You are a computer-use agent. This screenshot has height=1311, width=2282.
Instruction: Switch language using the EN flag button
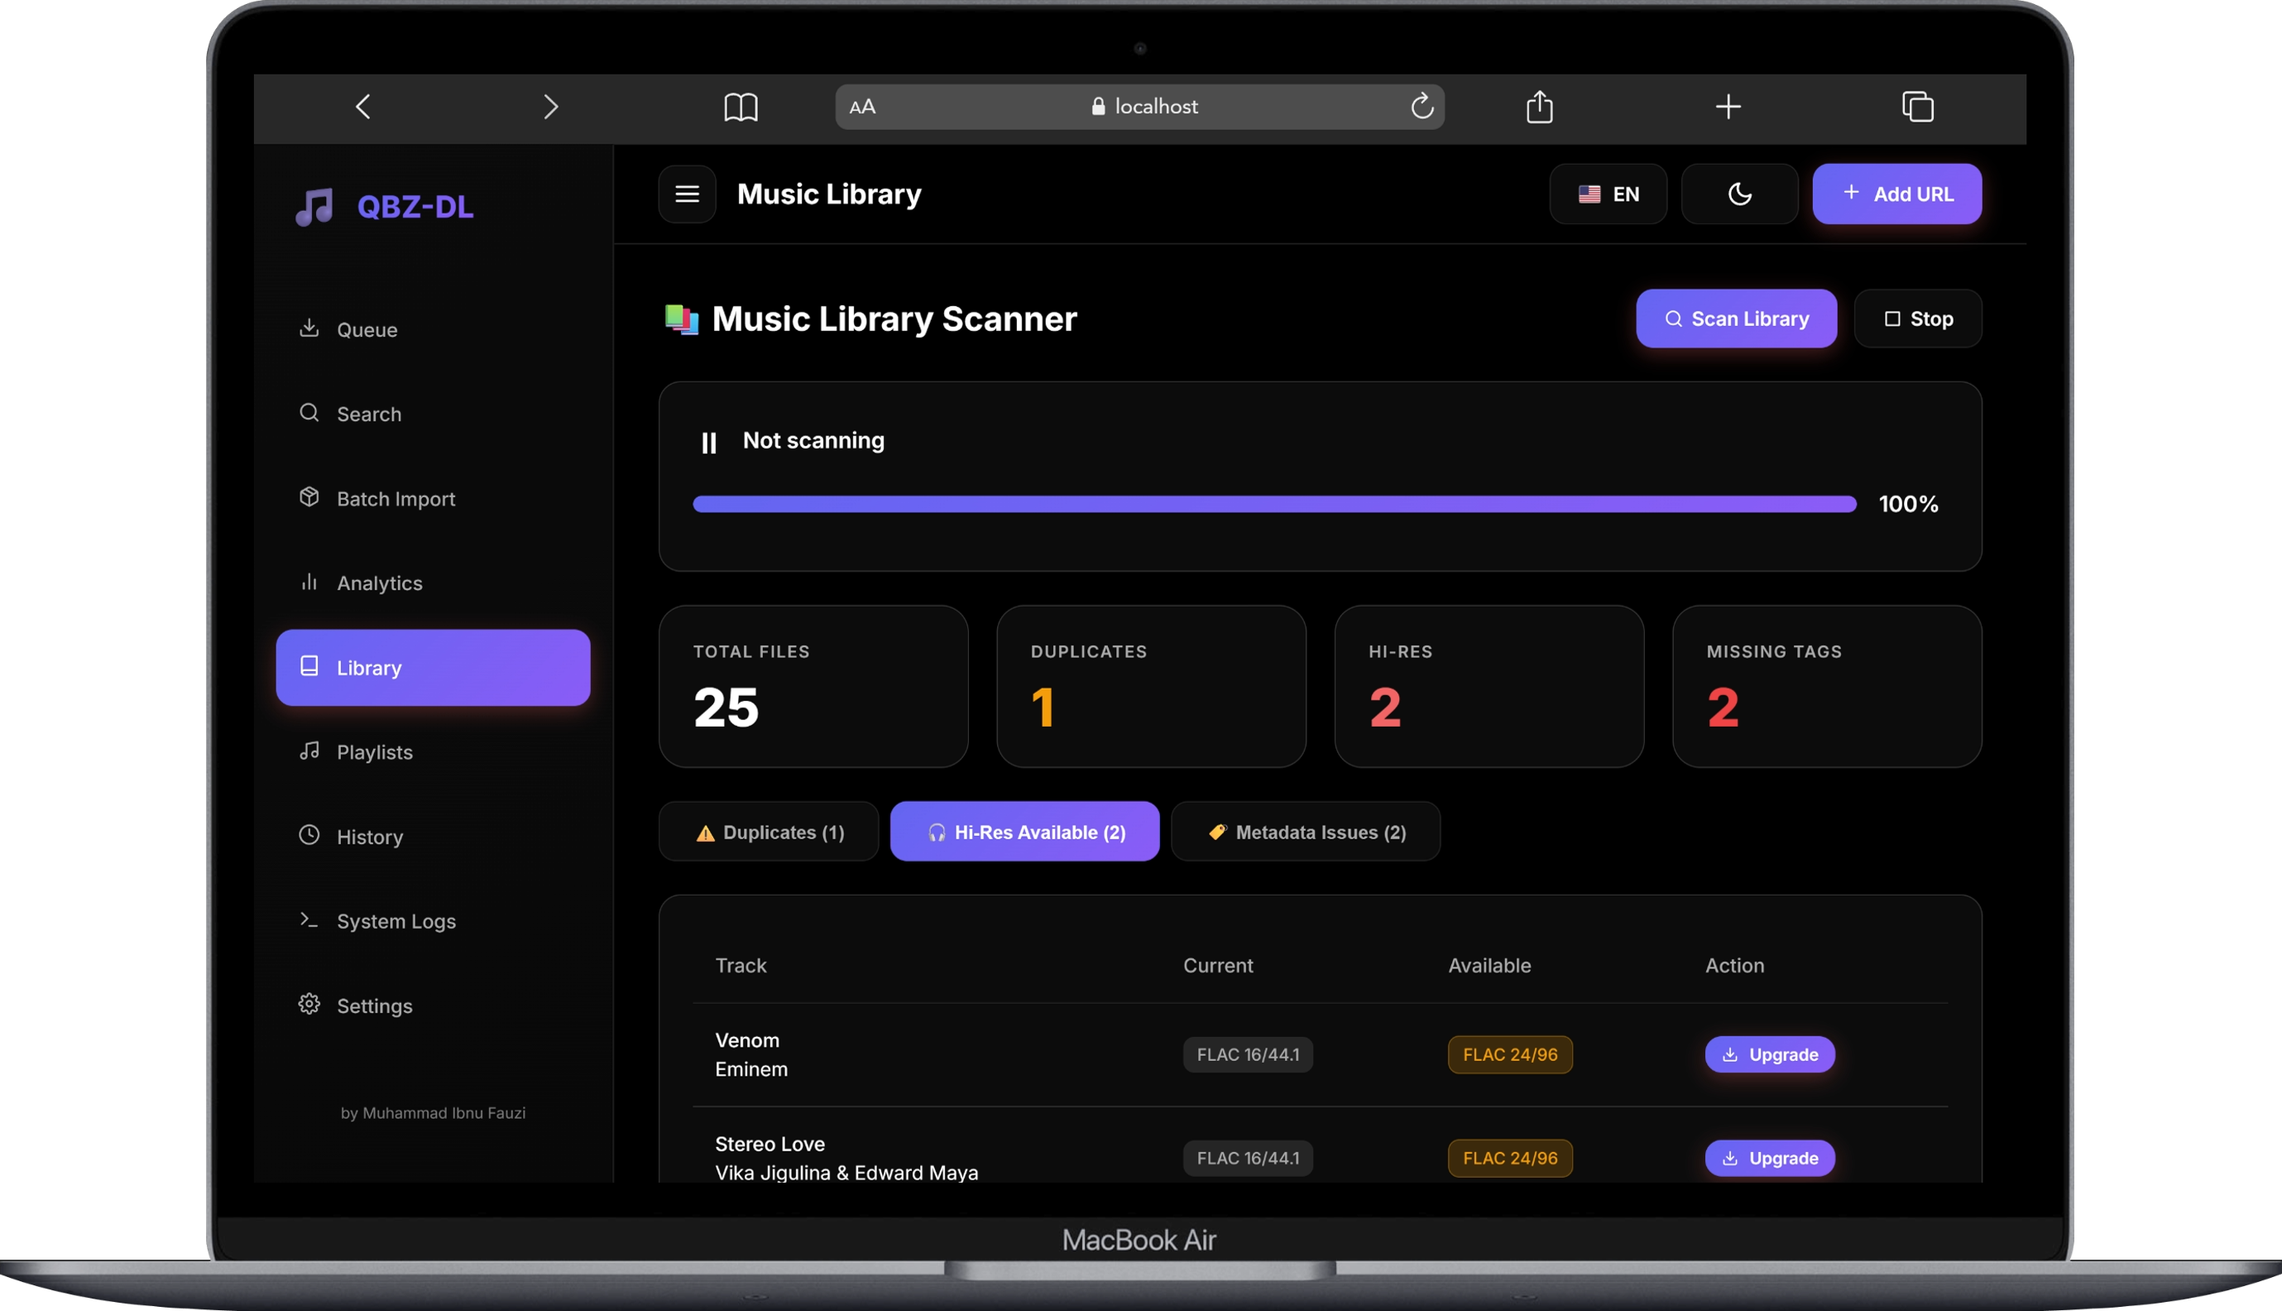tap(1608, 194)
